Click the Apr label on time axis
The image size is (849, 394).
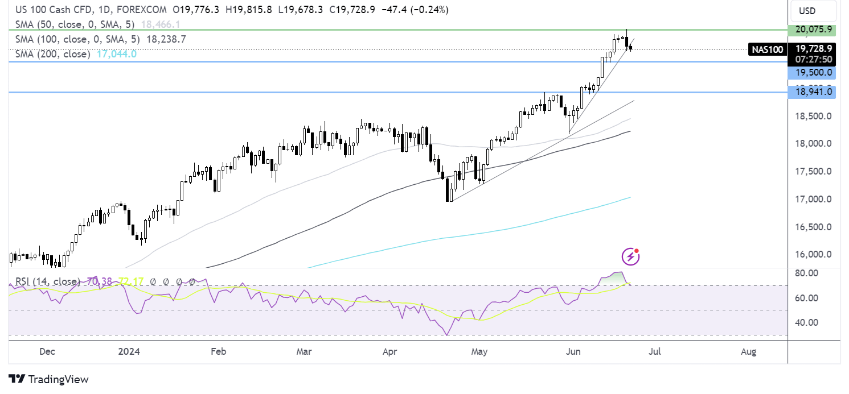389,352
